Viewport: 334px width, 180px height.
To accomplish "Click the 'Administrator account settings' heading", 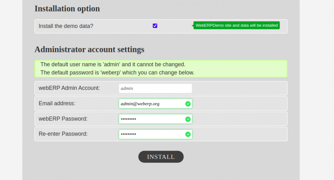I will pos(89,49).
